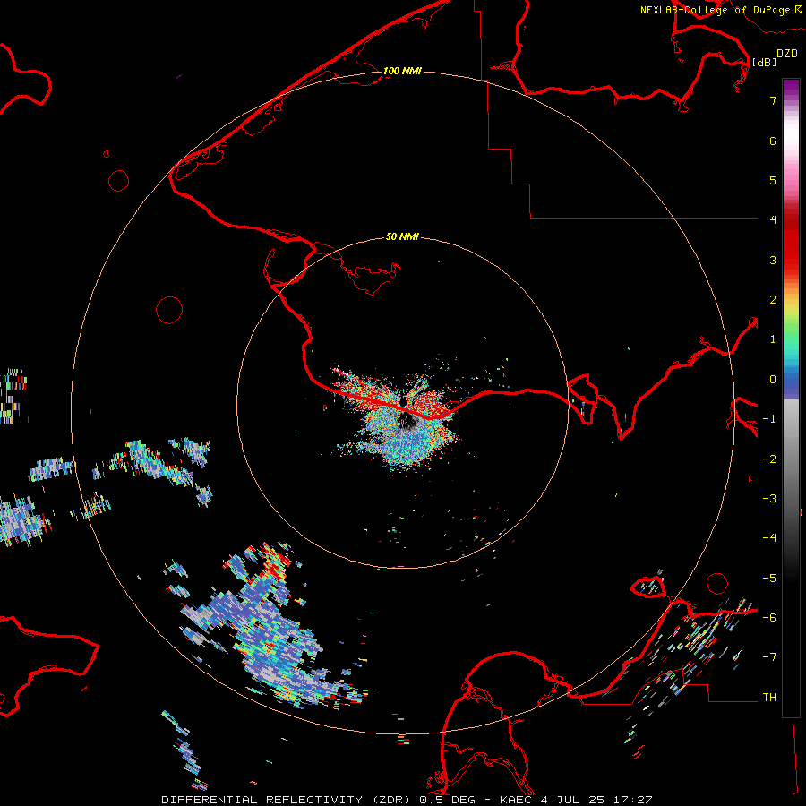Click the -2 dB tick label
This screenshot has height=806, width=806.
tap(769, 459)
